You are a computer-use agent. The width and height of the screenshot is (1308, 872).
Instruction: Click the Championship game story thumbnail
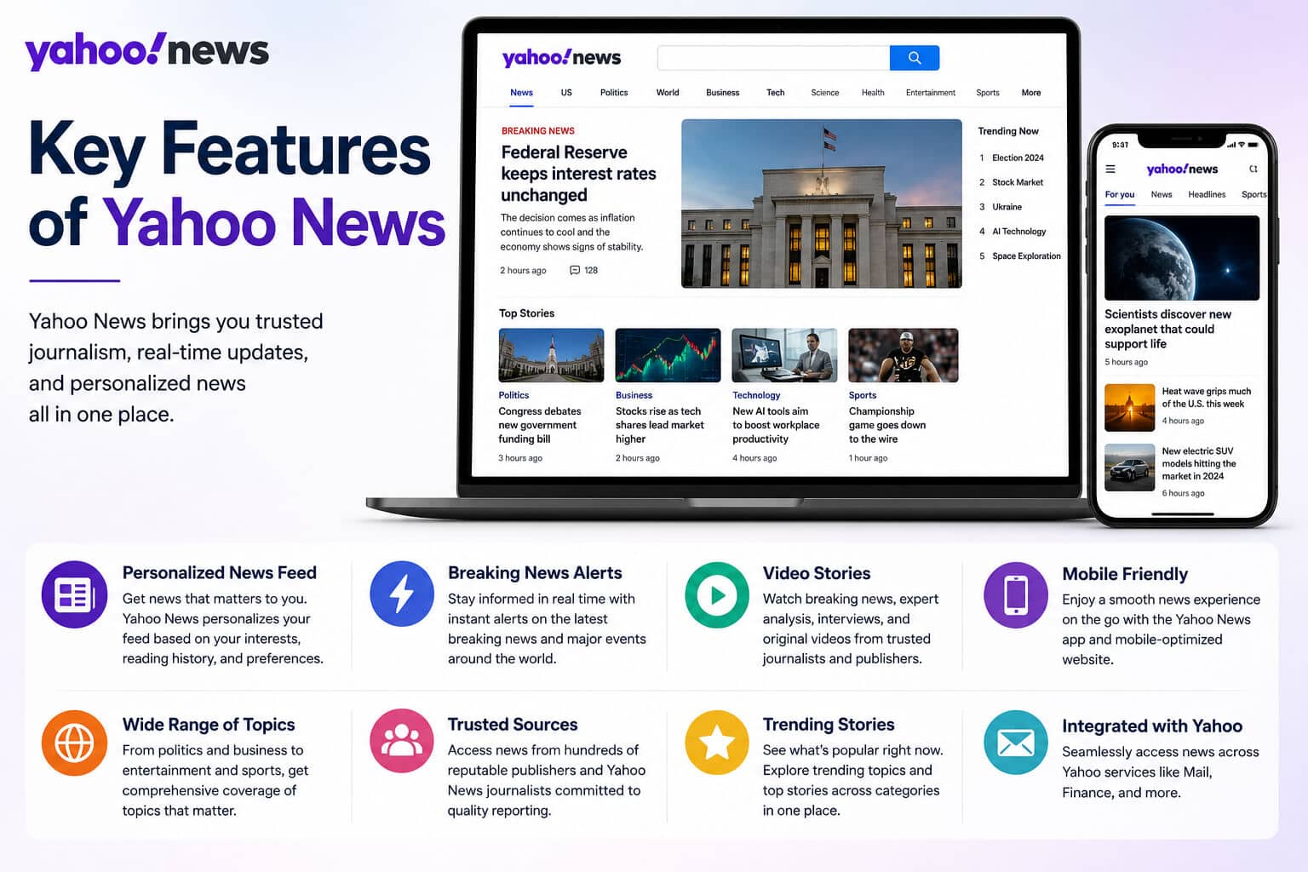pyautogui.click(x=904, y=355)
